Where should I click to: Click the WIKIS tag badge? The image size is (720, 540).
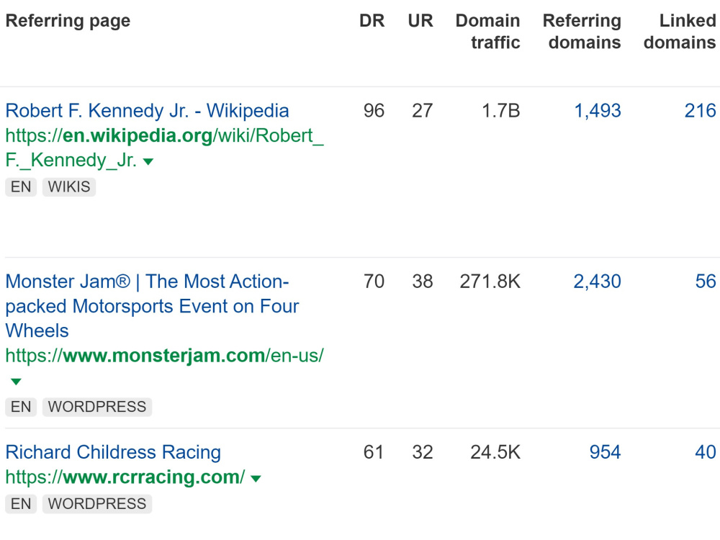(x=69, y=187)
